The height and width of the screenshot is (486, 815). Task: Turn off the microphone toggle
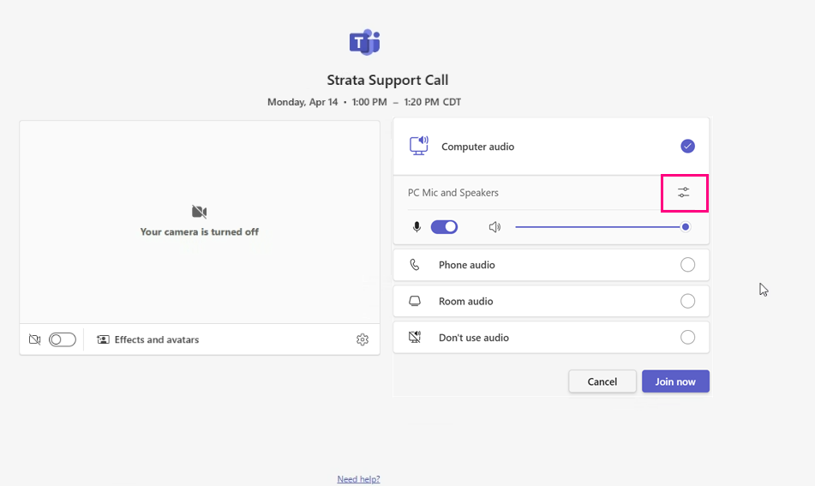coord(445,227)
